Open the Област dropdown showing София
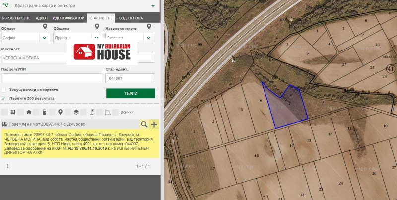397x200 pixels. [45, 38]
